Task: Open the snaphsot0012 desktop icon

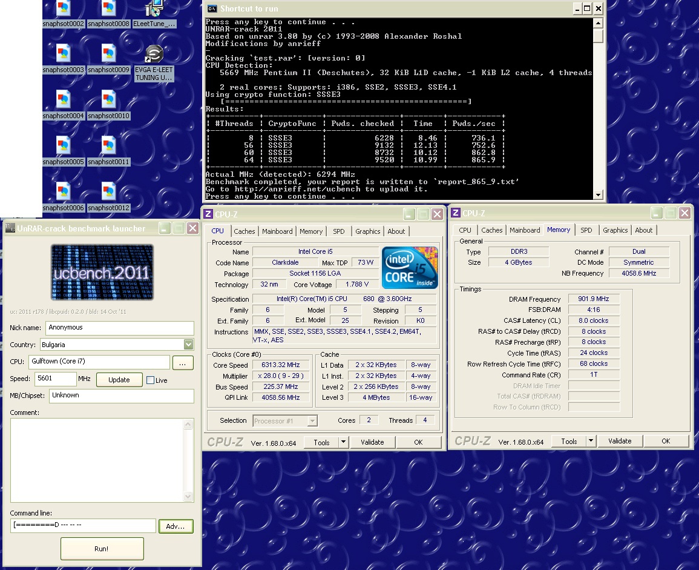Action: (x=109, y=197)
